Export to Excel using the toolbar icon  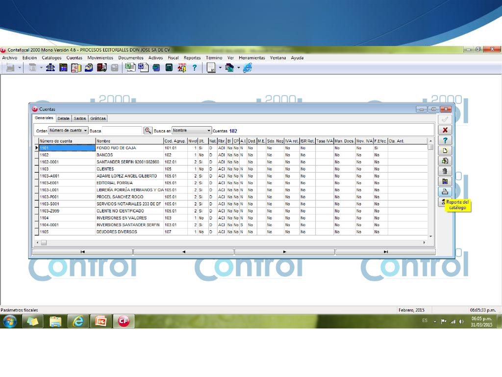pos(130,68)
